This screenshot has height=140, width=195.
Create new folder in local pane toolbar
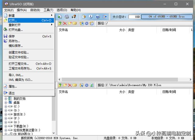[x=65, y=85]
